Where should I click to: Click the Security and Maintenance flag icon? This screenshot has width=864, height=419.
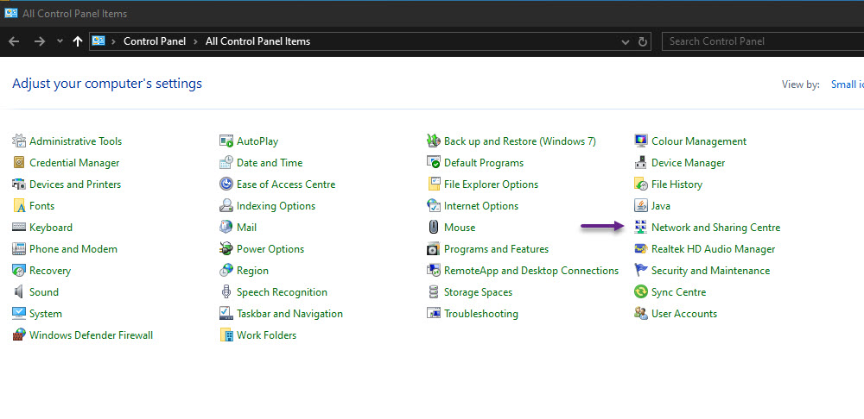tap(641, 271)
